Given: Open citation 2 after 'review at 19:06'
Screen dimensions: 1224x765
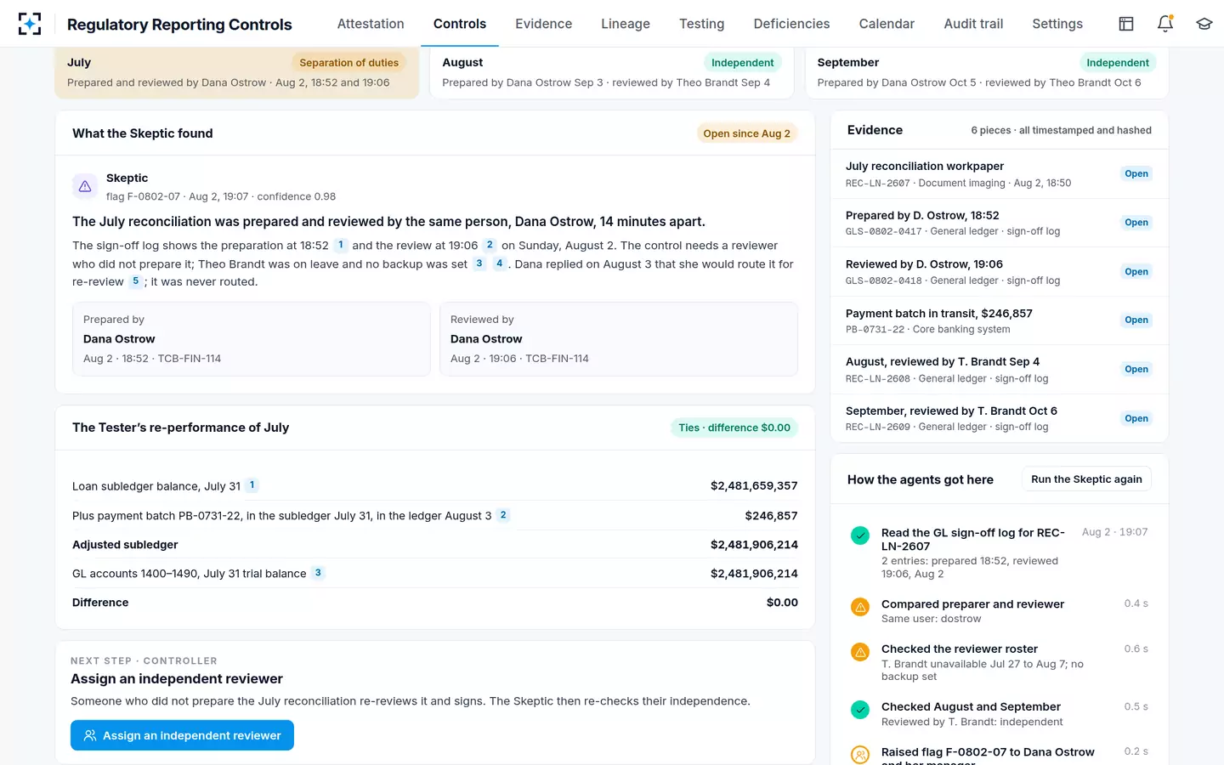Looking at the screenshot, I should click(x=490, y=245).
